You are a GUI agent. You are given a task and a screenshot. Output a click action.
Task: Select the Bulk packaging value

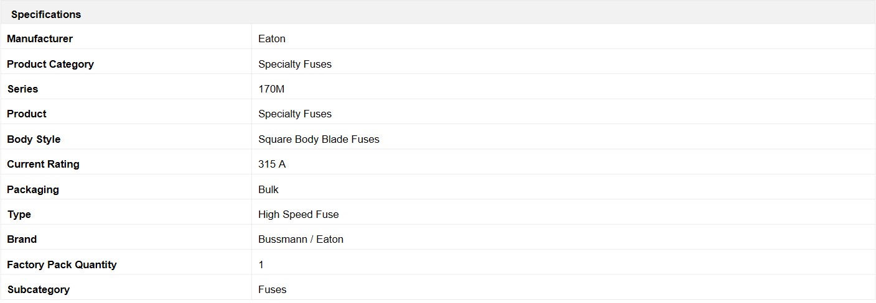pos(268,189)
